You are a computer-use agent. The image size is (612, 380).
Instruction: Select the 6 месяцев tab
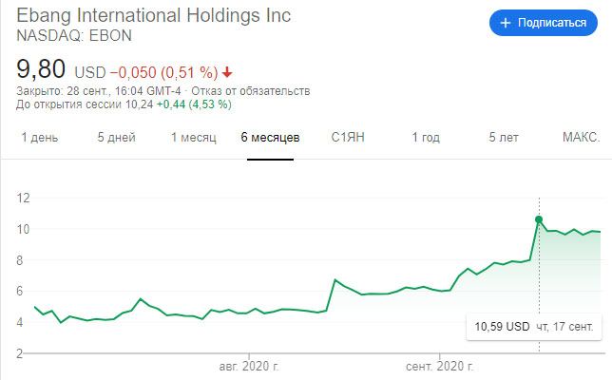[x=270, y=138]
